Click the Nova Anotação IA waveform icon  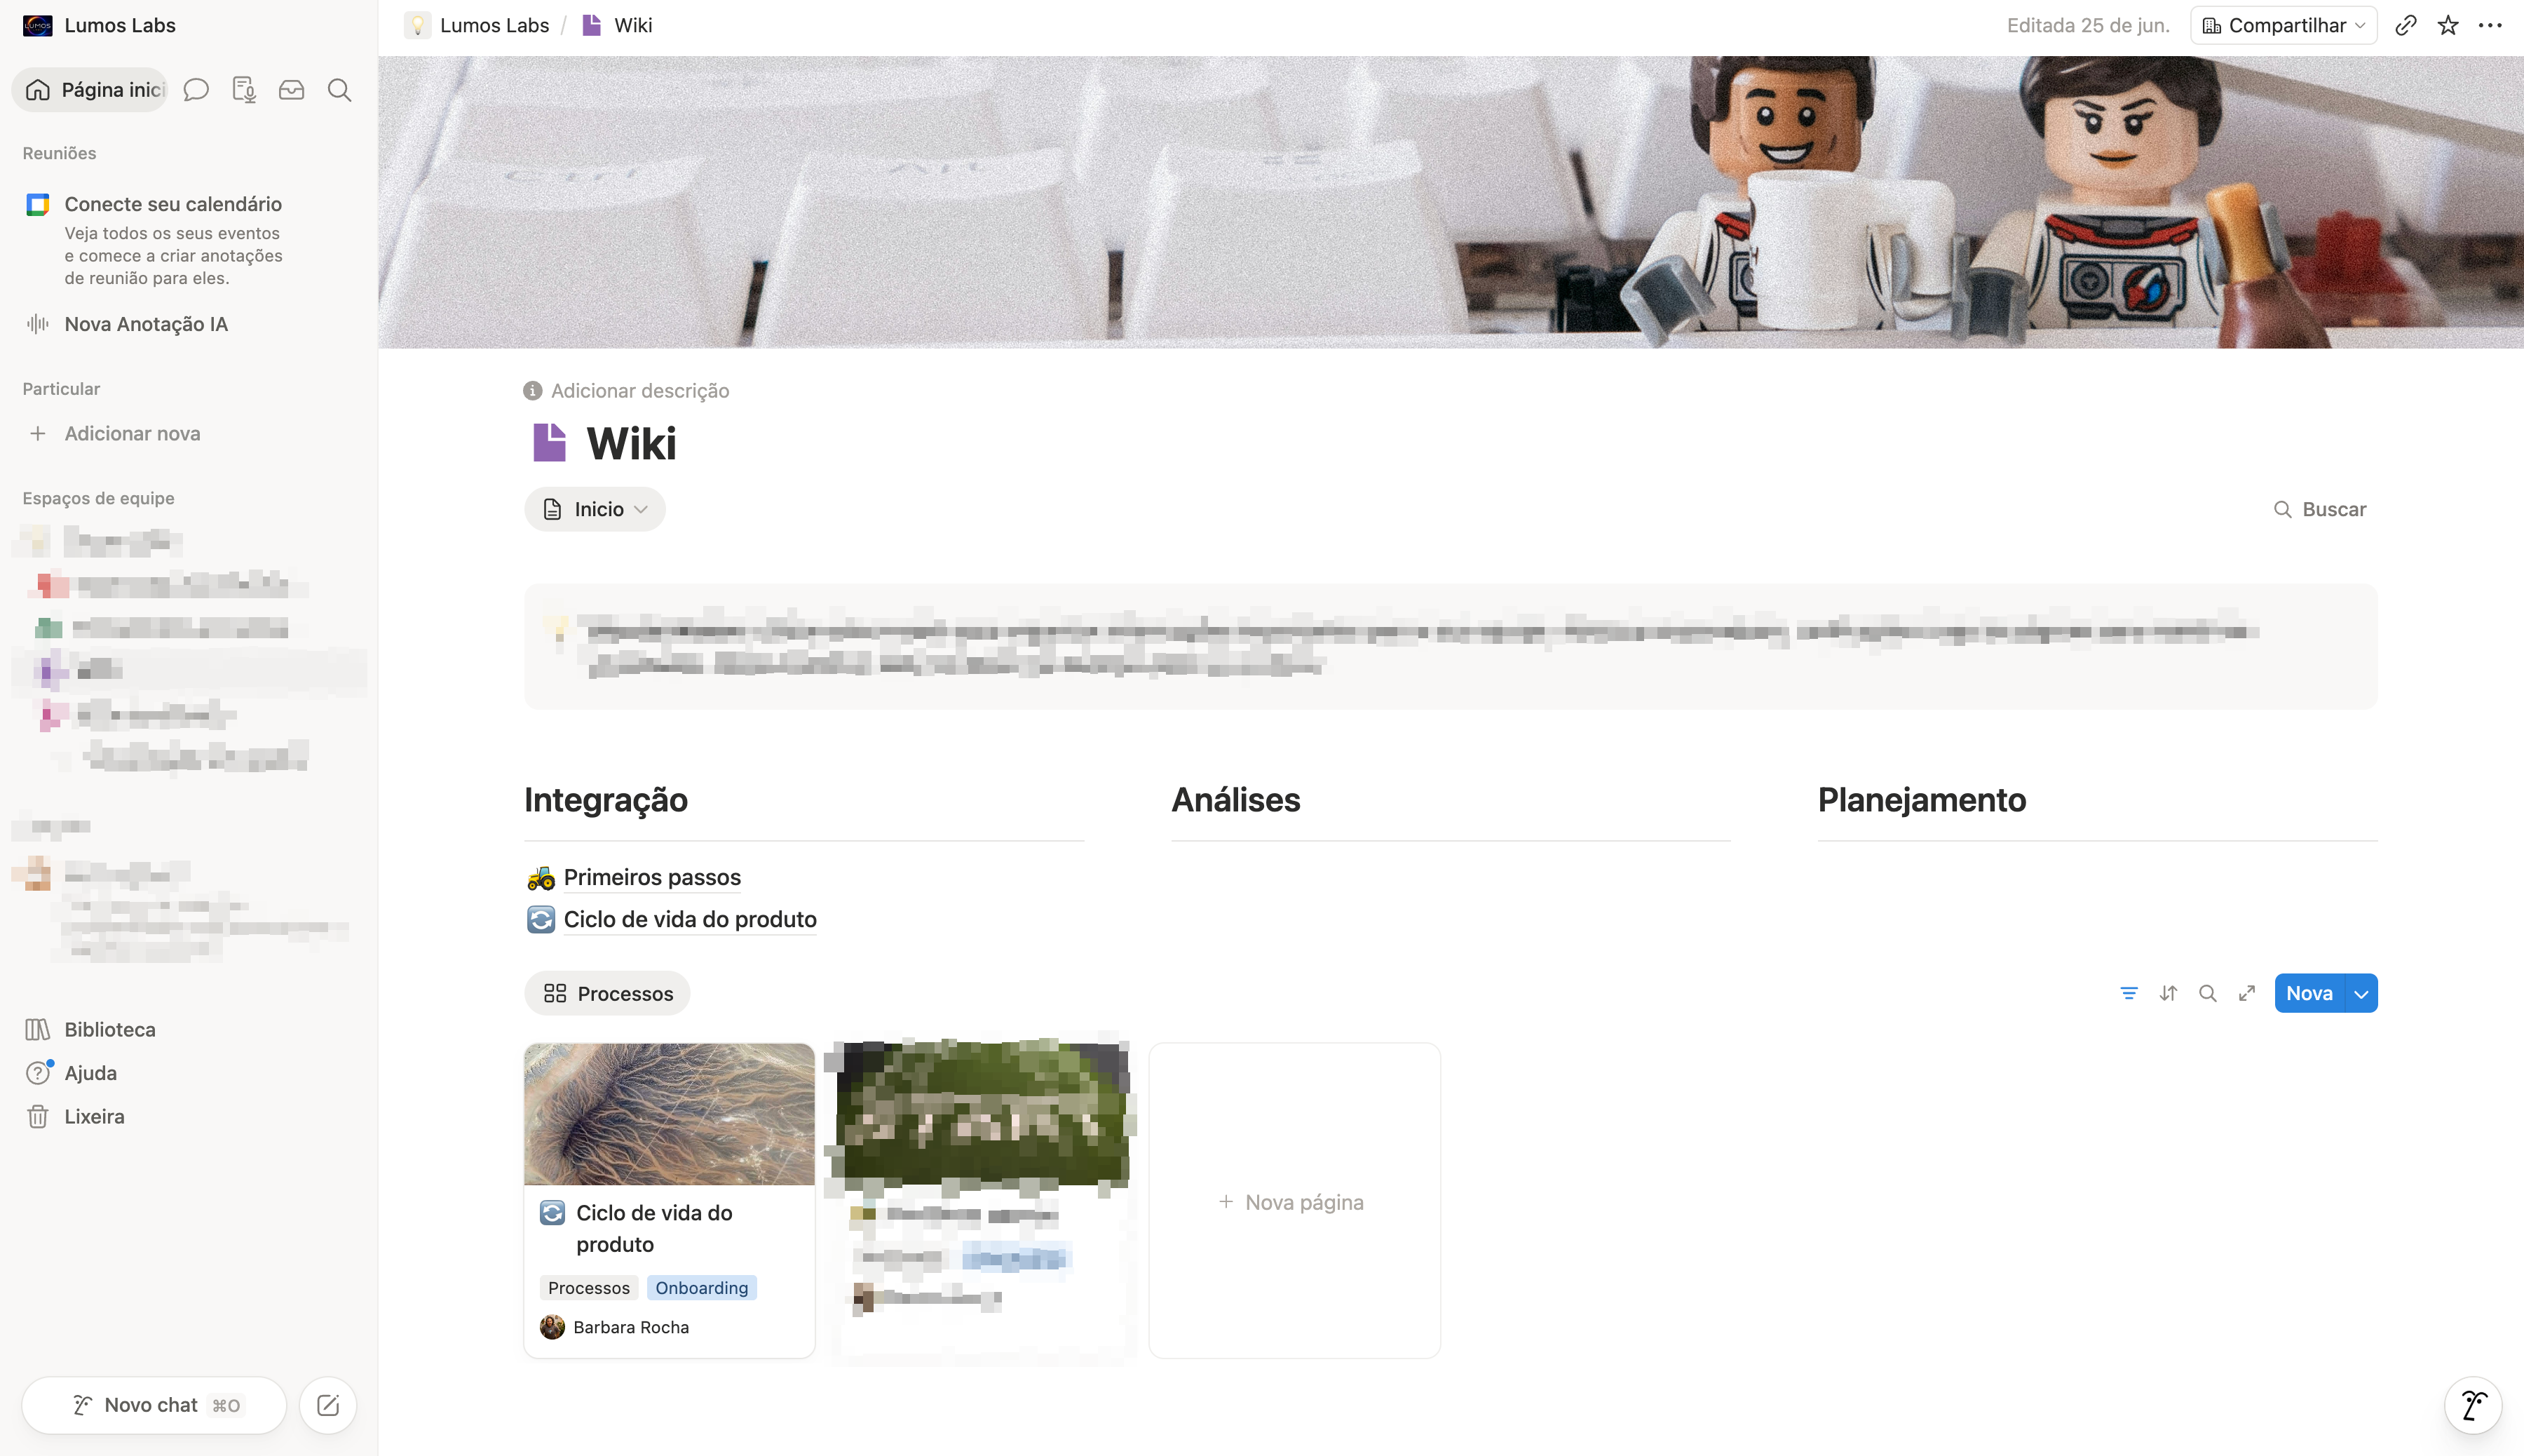point(38,324)
